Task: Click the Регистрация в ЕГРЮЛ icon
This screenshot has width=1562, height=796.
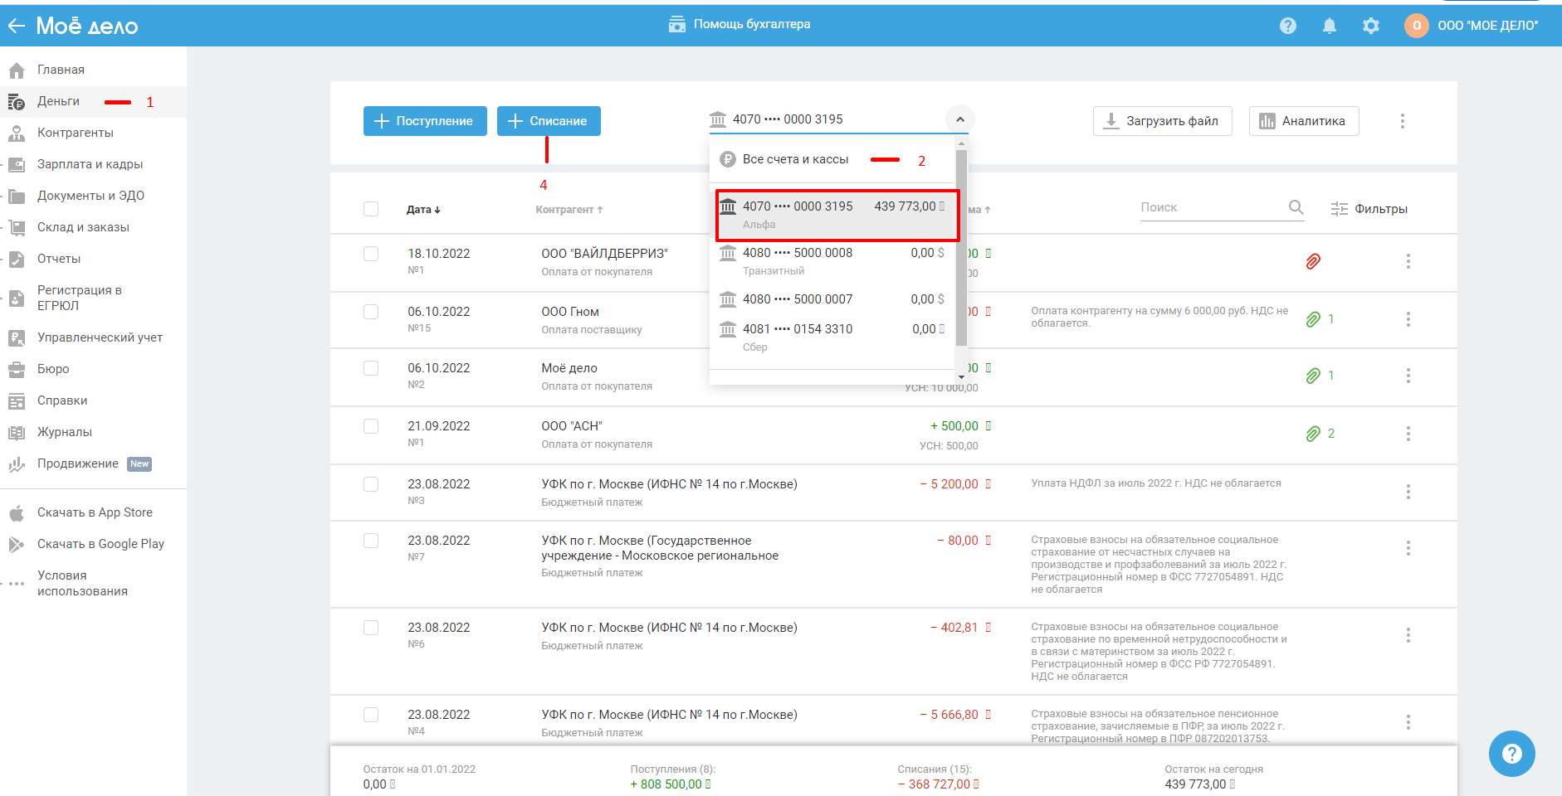Action: click(17, 298)
